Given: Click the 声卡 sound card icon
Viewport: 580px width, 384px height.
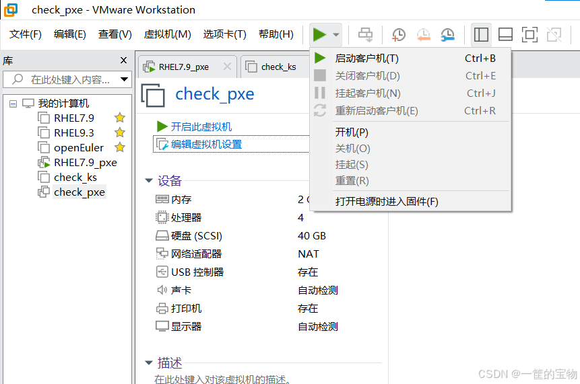Looking at the screenshot, I should [x=162, y=290].
